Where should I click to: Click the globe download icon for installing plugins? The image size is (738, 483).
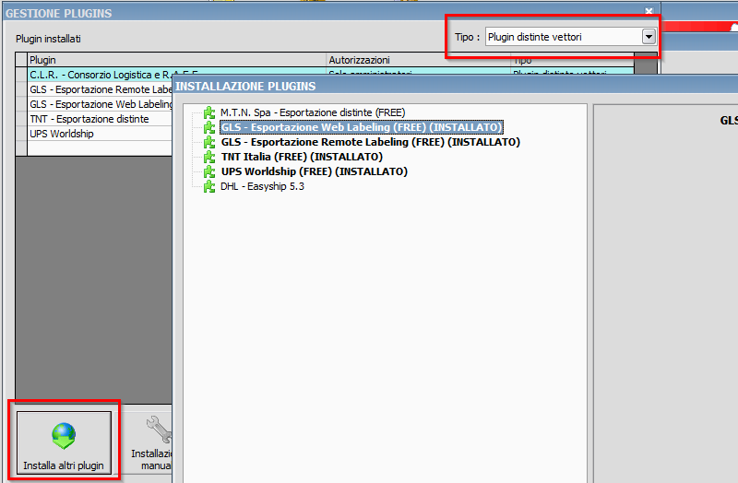(x=64, y=436)
